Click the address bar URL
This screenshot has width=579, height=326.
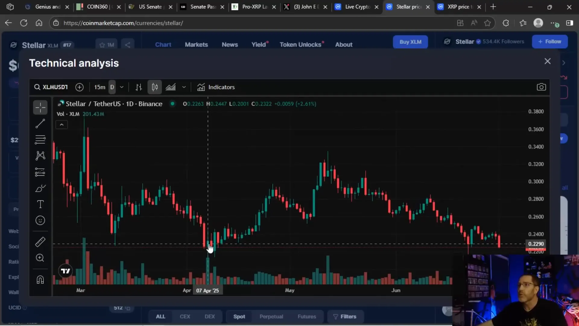pyautogui.click(x=123, y=23)
